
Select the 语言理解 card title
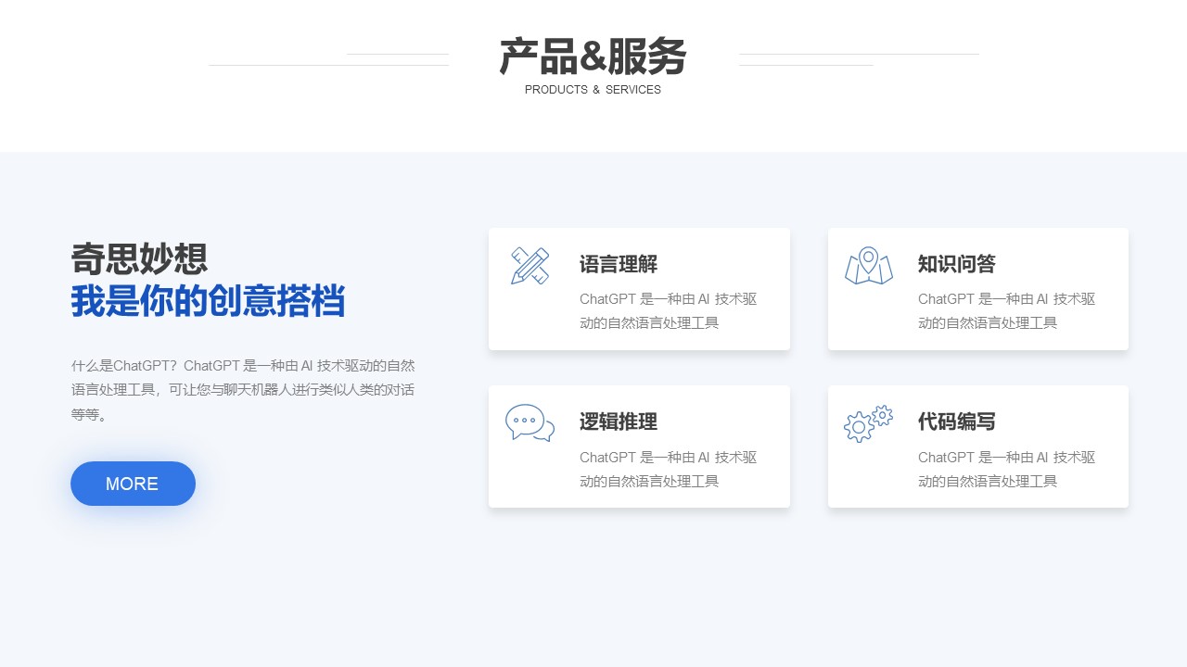point(619,264)
